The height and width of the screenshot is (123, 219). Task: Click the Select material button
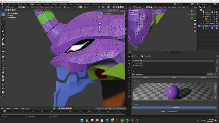pos(175,77)
